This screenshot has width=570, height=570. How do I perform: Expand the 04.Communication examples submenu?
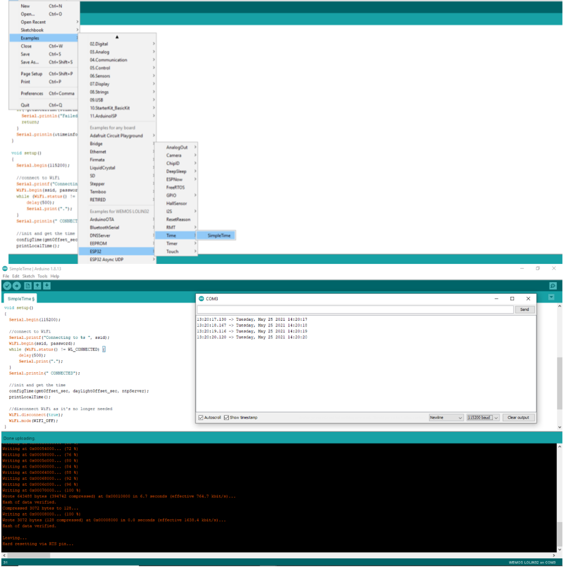point(108,60)
